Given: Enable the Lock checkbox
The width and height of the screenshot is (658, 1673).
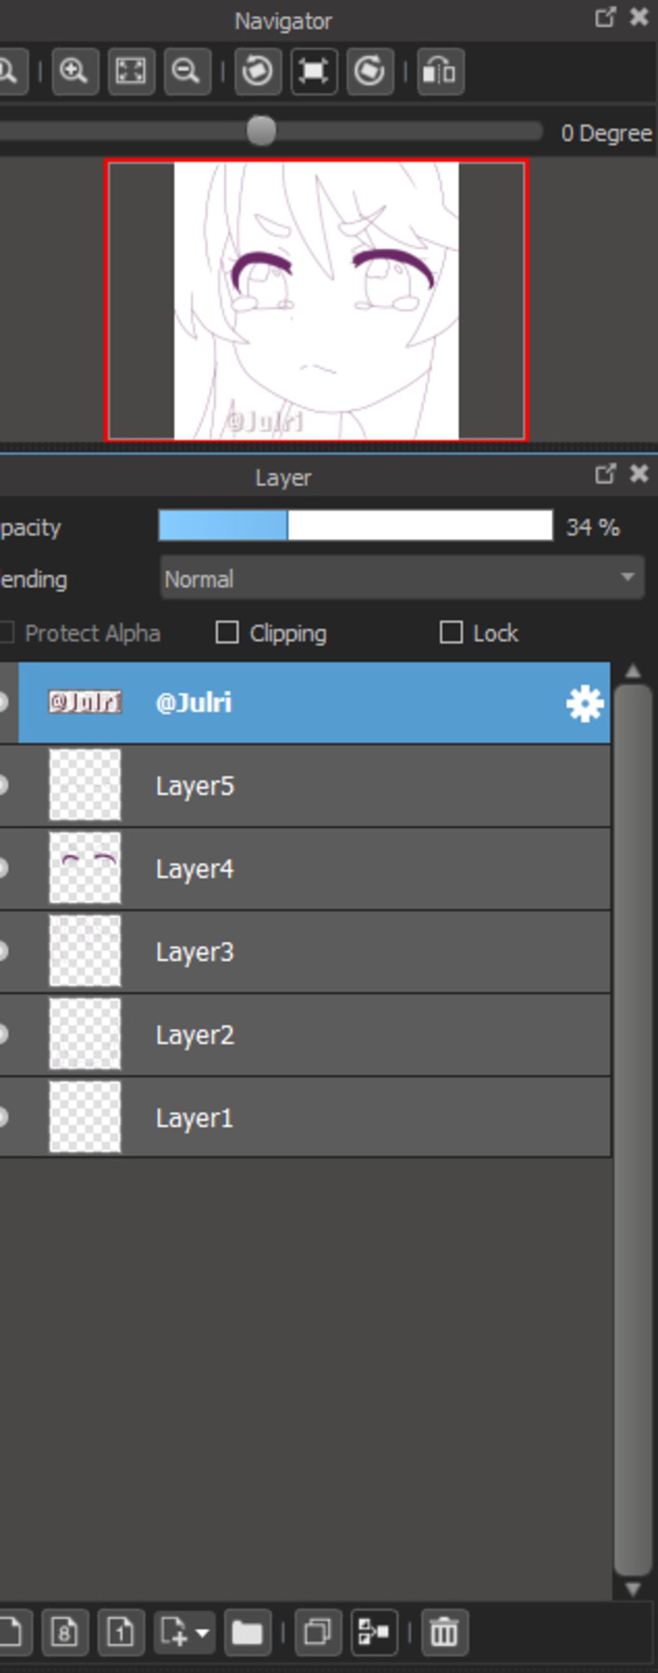Looking at the screenshot, I should tap(452, 632).
